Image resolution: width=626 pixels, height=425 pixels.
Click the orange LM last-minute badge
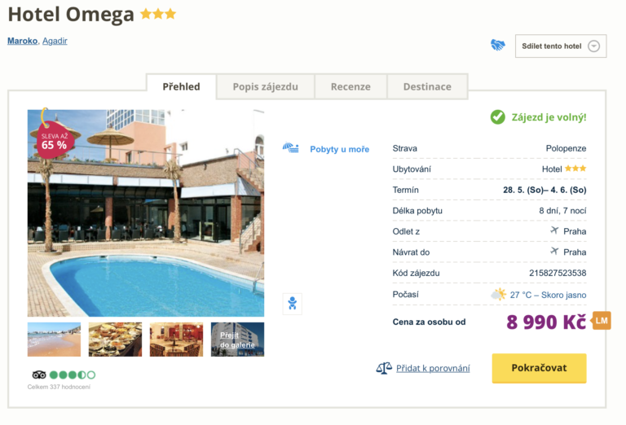[x=602, y=321]
